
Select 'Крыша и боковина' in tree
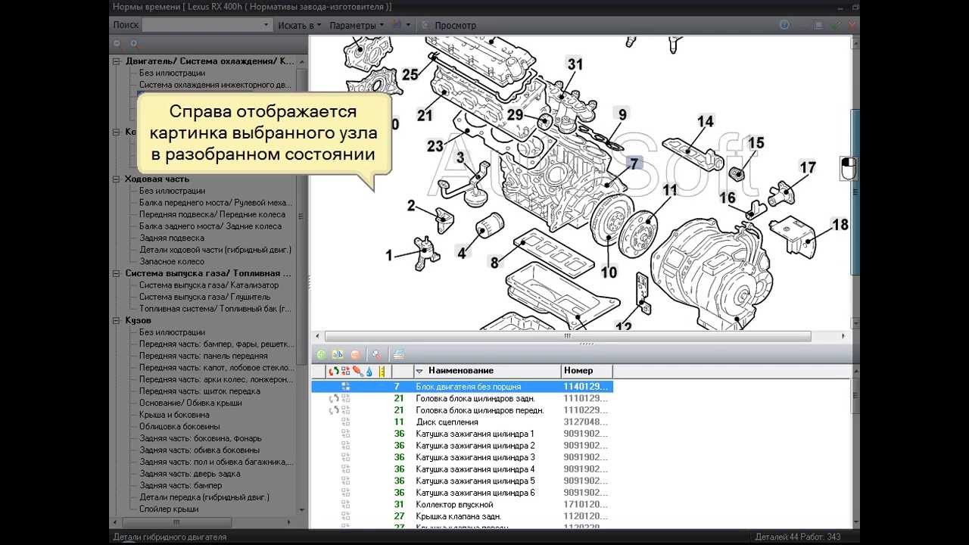click(x=174, y=415)
